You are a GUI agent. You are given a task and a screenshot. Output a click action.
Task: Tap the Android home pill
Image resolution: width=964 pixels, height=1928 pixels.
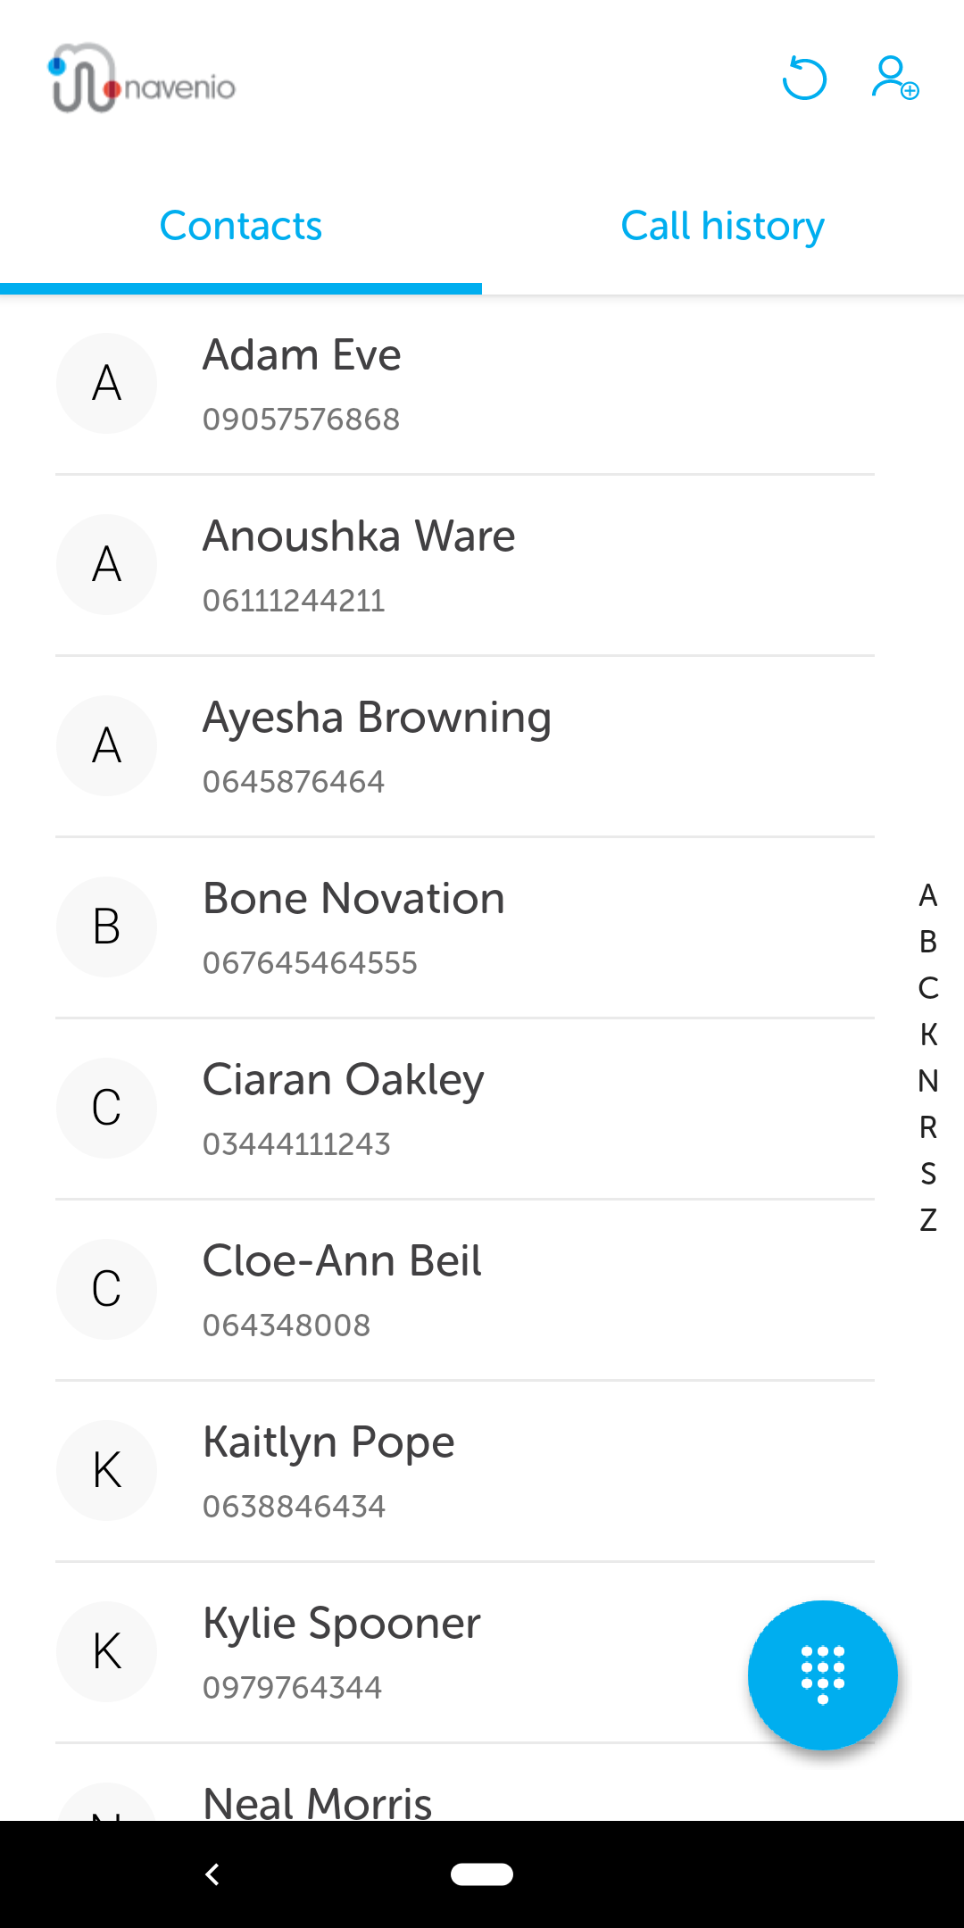click(x=482, y=1874)
